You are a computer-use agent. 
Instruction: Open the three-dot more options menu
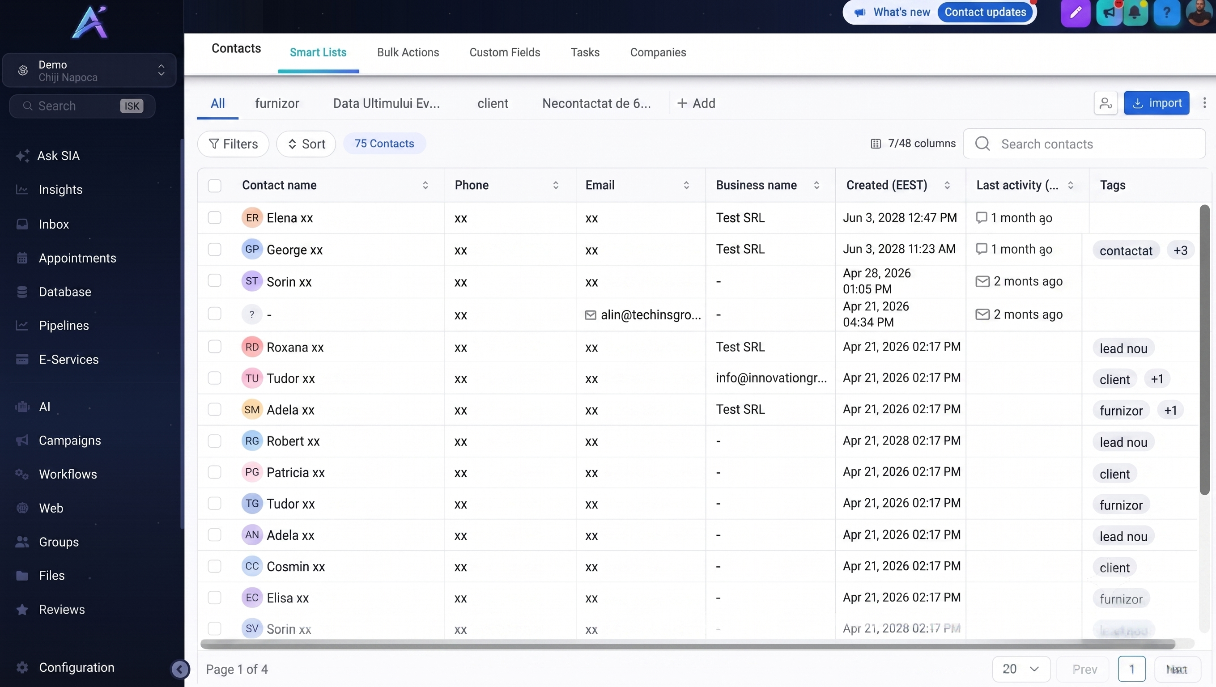click(1204, 103)
